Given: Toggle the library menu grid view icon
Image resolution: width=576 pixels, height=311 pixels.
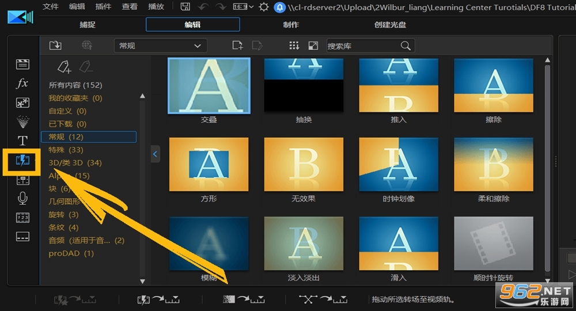Looking at the screenshot, I should 294,45.
